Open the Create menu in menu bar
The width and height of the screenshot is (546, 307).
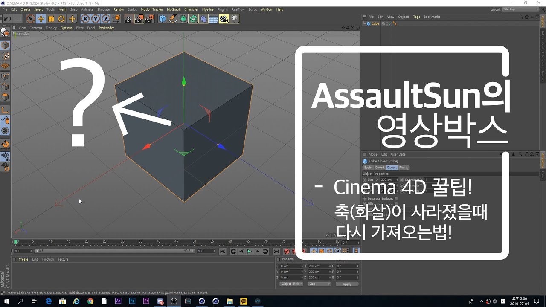[x=26, y=9]
